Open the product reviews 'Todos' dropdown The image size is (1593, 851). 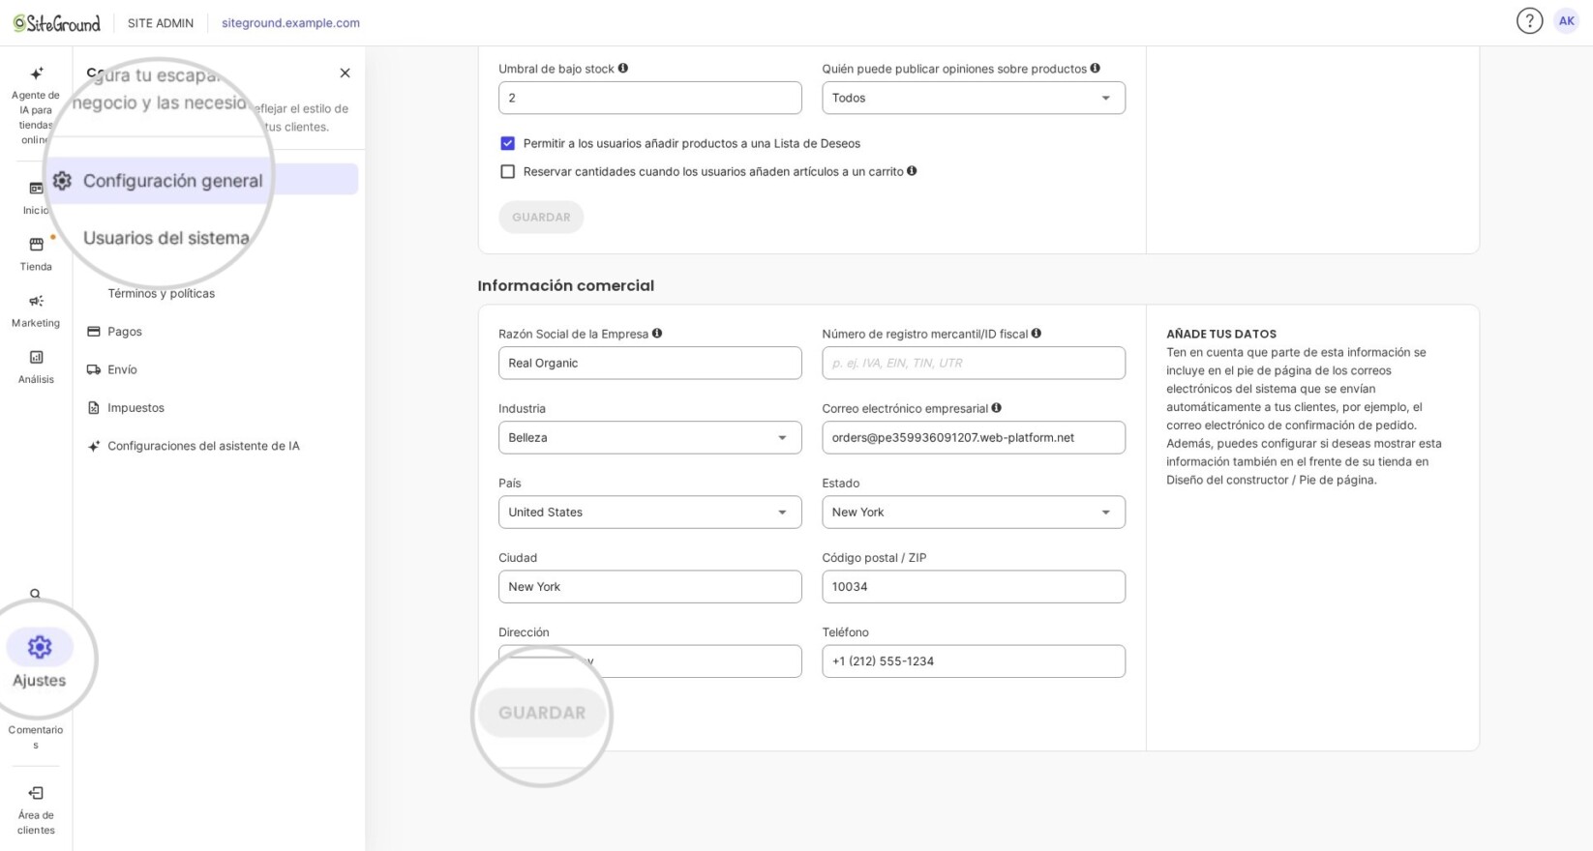[974, 98]
